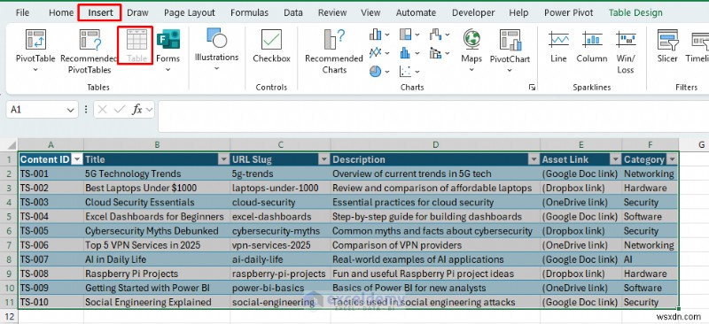Select cell "raspberry-pi-projects"
Image resolution: width=709 pixels, height=324 pixels.
pyautogui.click(x=280, y=274)
